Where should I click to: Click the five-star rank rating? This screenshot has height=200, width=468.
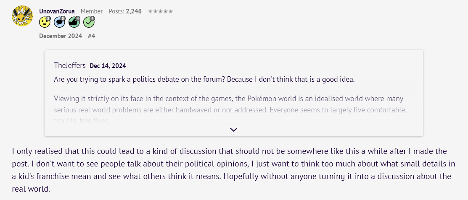[x=160, y=11]
